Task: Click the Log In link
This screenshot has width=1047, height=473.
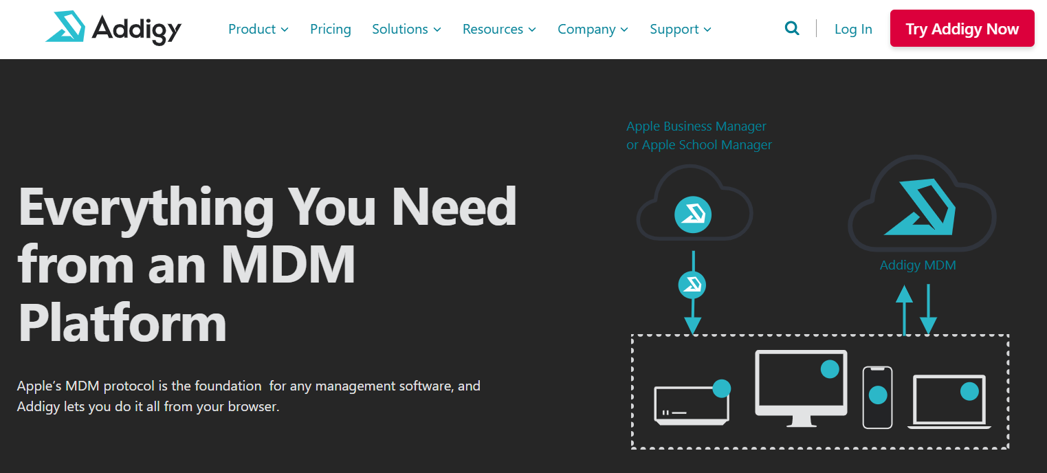Action: tap(853, 29)
